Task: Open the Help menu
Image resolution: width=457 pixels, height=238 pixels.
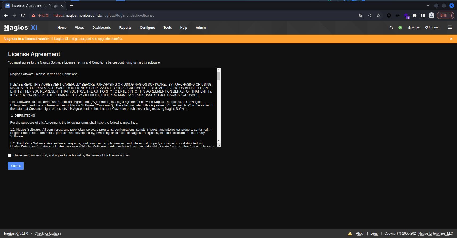Action: (x=184, y=28)
